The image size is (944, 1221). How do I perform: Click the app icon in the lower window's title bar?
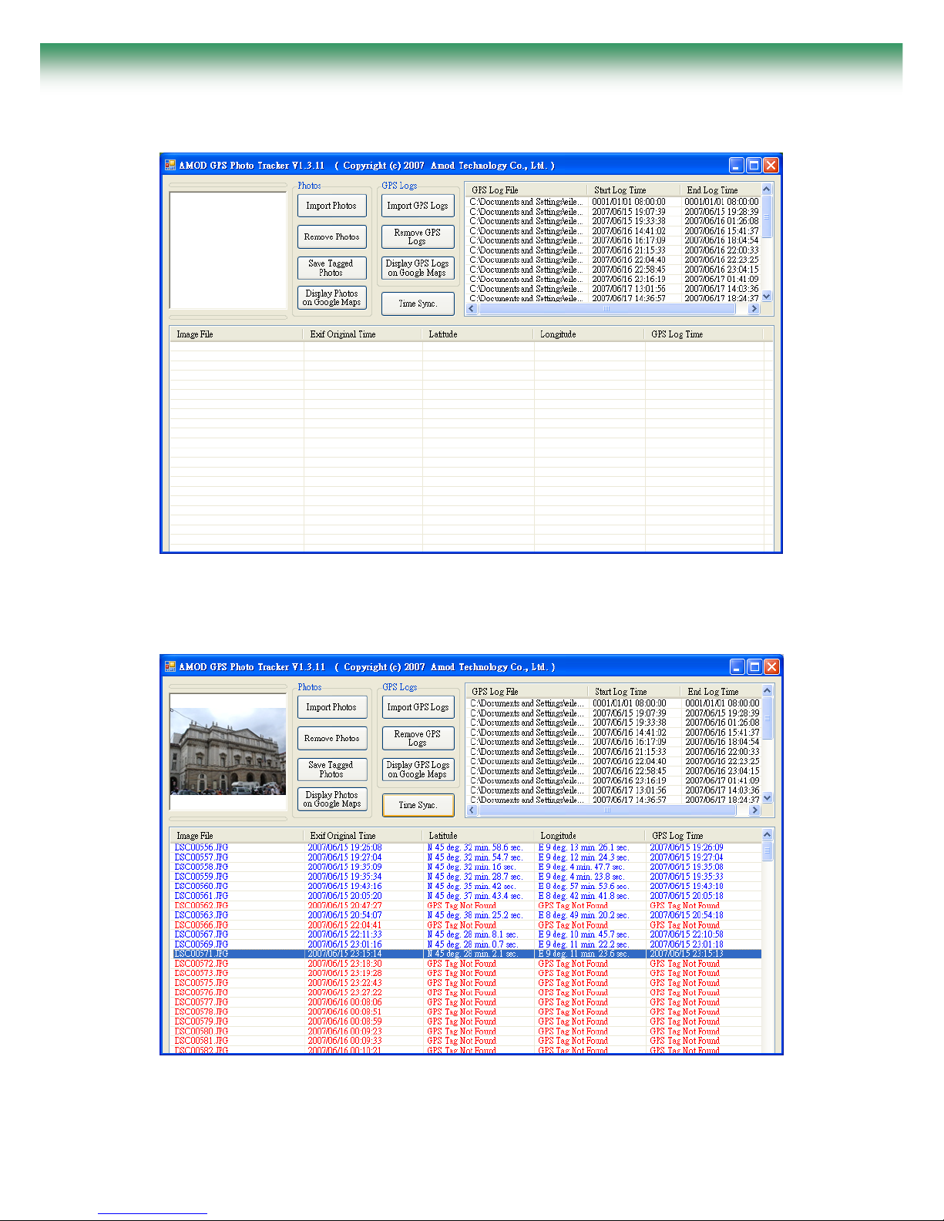[x=170, y=666]
